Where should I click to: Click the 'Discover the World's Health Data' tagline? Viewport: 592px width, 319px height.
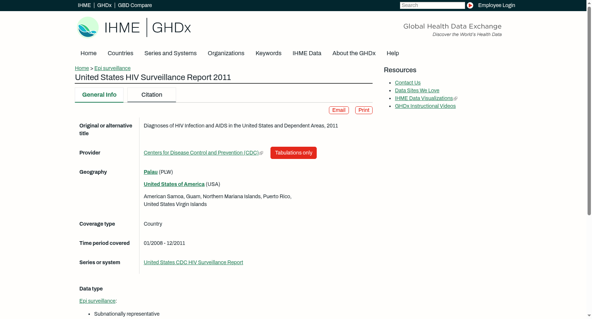[x=467, y=34]
